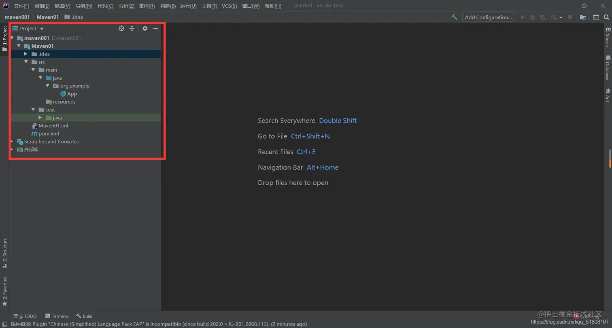
Task: Open the 7: Structure side tool tab
Action: click(4, 253)
